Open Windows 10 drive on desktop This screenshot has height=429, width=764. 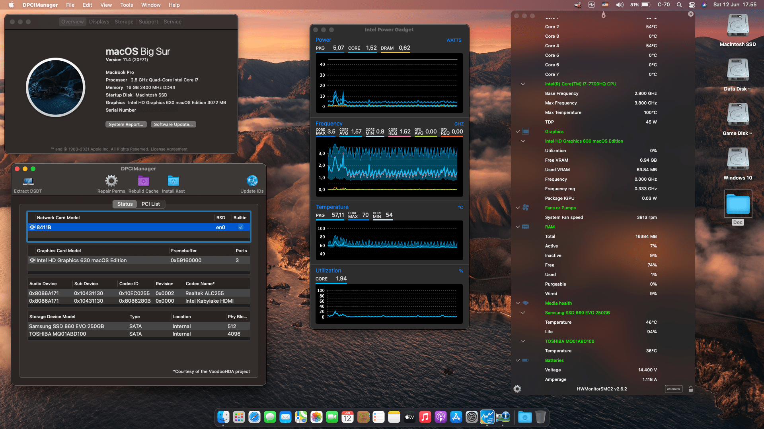[x=738, y=164]
